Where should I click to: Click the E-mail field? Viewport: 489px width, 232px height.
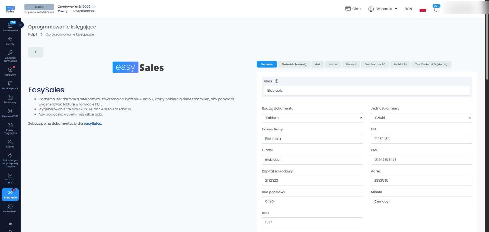pyautogui.click(x=312, y=159)
